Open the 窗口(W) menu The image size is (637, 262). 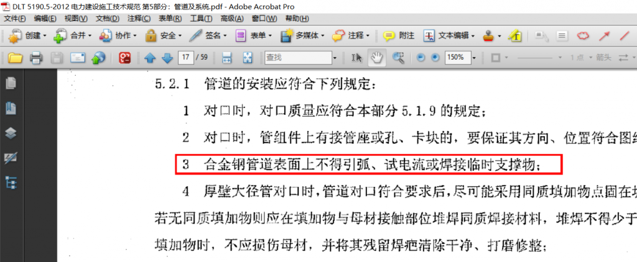(x=264, y=19)
